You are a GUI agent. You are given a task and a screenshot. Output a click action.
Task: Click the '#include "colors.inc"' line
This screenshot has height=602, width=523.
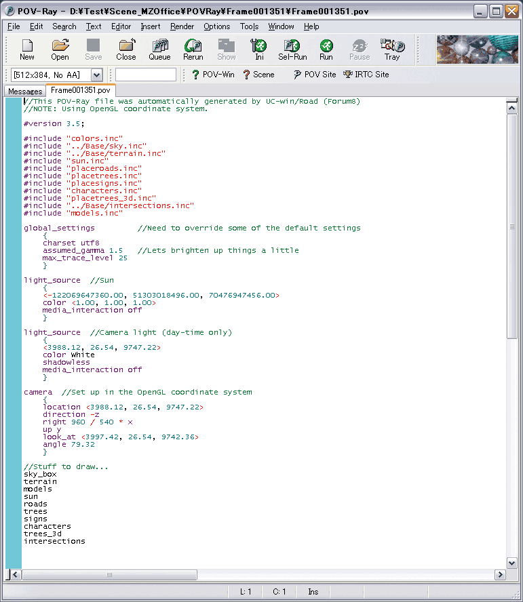tap(73, 138)
